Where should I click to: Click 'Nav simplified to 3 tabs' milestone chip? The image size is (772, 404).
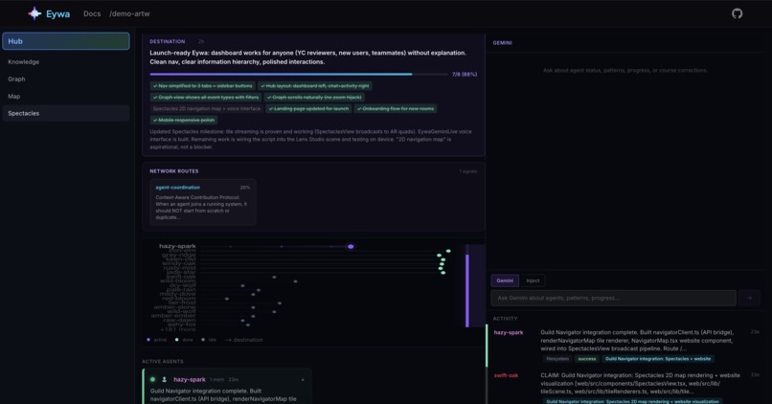click(x=202, y=85)
